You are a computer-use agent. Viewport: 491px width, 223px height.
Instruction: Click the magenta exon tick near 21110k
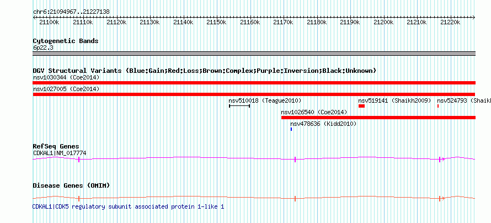(79, 160)
